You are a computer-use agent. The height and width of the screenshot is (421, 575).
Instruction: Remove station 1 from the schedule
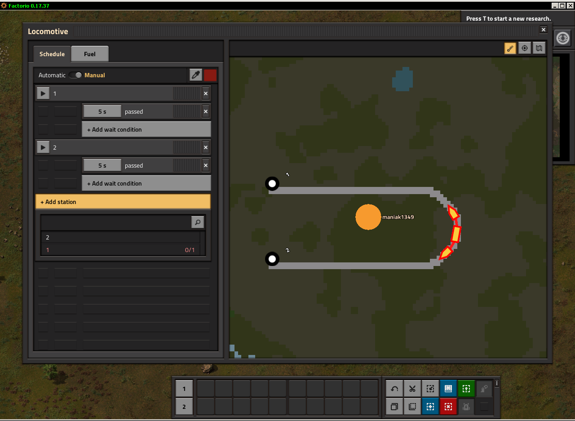206,93
